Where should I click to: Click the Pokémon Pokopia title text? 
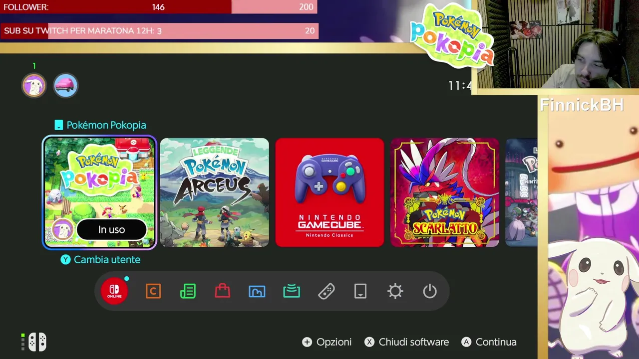coord(106,125)
